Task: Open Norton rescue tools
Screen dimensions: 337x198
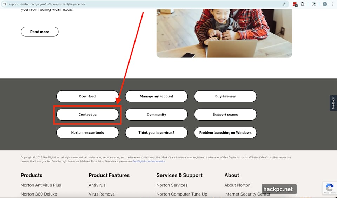Action: coord(87,132)
